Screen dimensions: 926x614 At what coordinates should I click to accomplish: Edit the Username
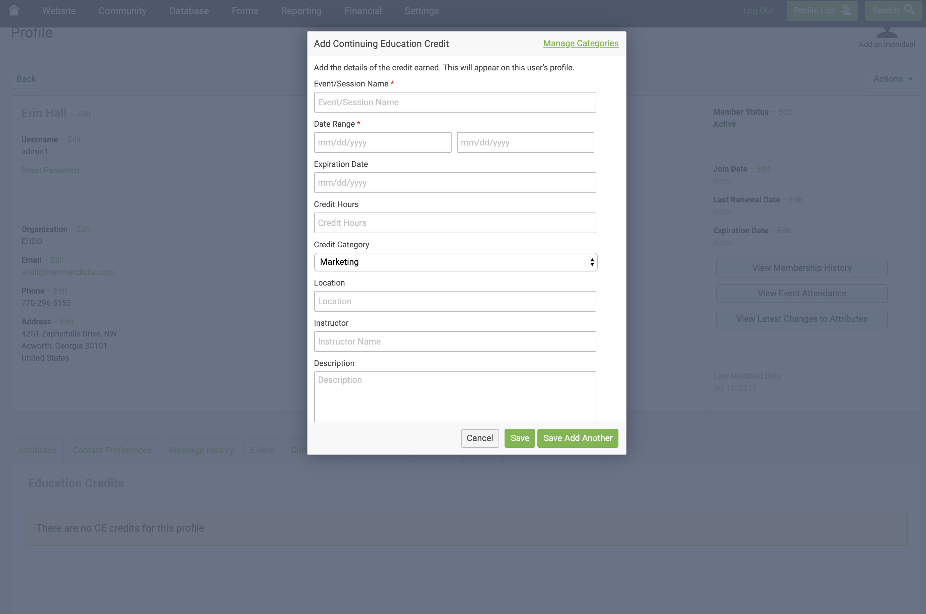(74, 139)
